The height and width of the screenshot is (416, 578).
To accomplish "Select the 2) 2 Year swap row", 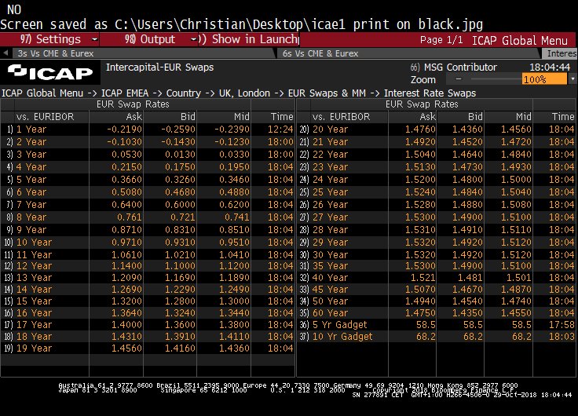I will pos(148,142).
